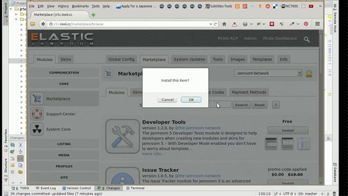Open URL history dropdown arrow
This screenshot has width=348, height=196.
tap(210, 24)
